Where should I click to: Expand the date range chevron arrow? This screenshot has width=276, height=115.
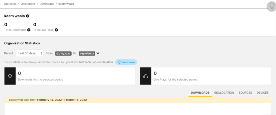[98, 53]
